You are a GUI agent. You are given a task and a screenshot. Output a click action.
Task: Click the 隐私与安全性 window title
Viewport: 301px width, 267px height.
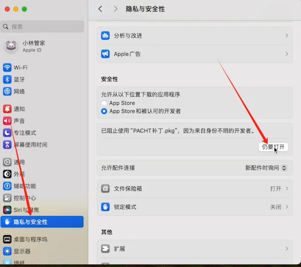pos(145,9)
